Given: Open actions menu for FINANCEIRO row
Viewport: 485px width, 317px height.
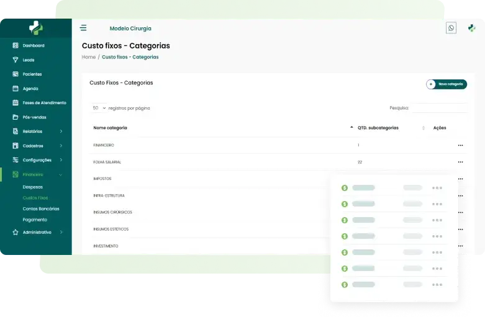Looking at the screenshot, I should coord(460,145).
